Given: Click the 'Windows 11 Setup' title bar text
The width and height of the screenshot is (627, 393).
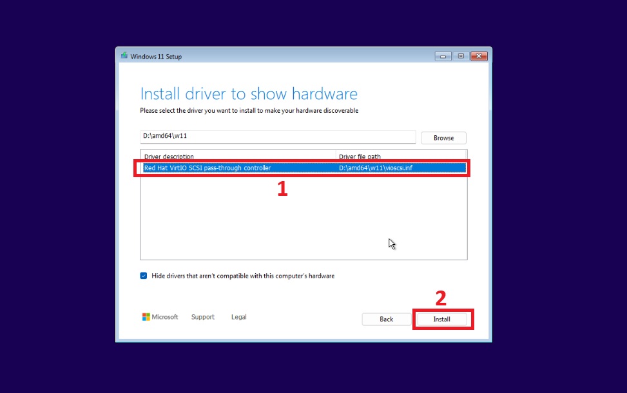Looking at the screenshot, I should 156,56.
